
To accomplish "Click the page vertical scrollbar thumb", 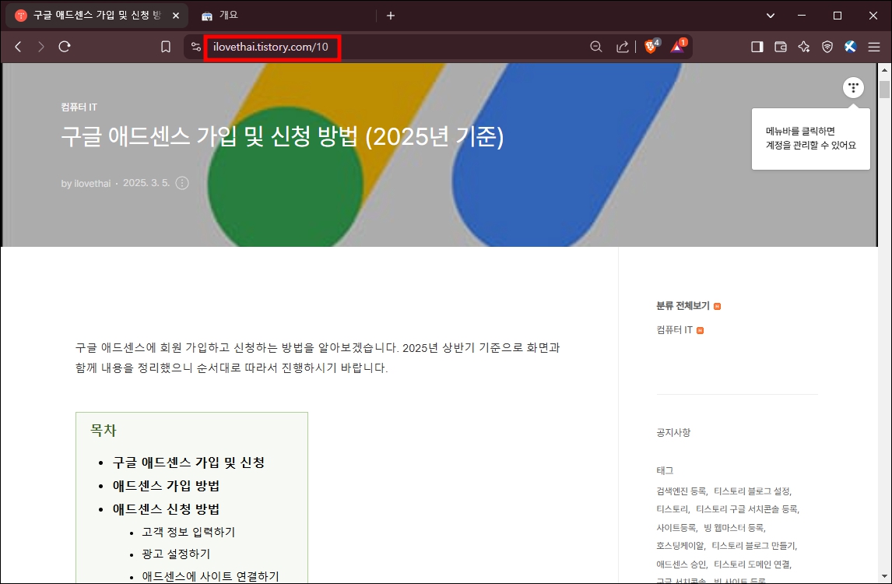I will point(884,90).
